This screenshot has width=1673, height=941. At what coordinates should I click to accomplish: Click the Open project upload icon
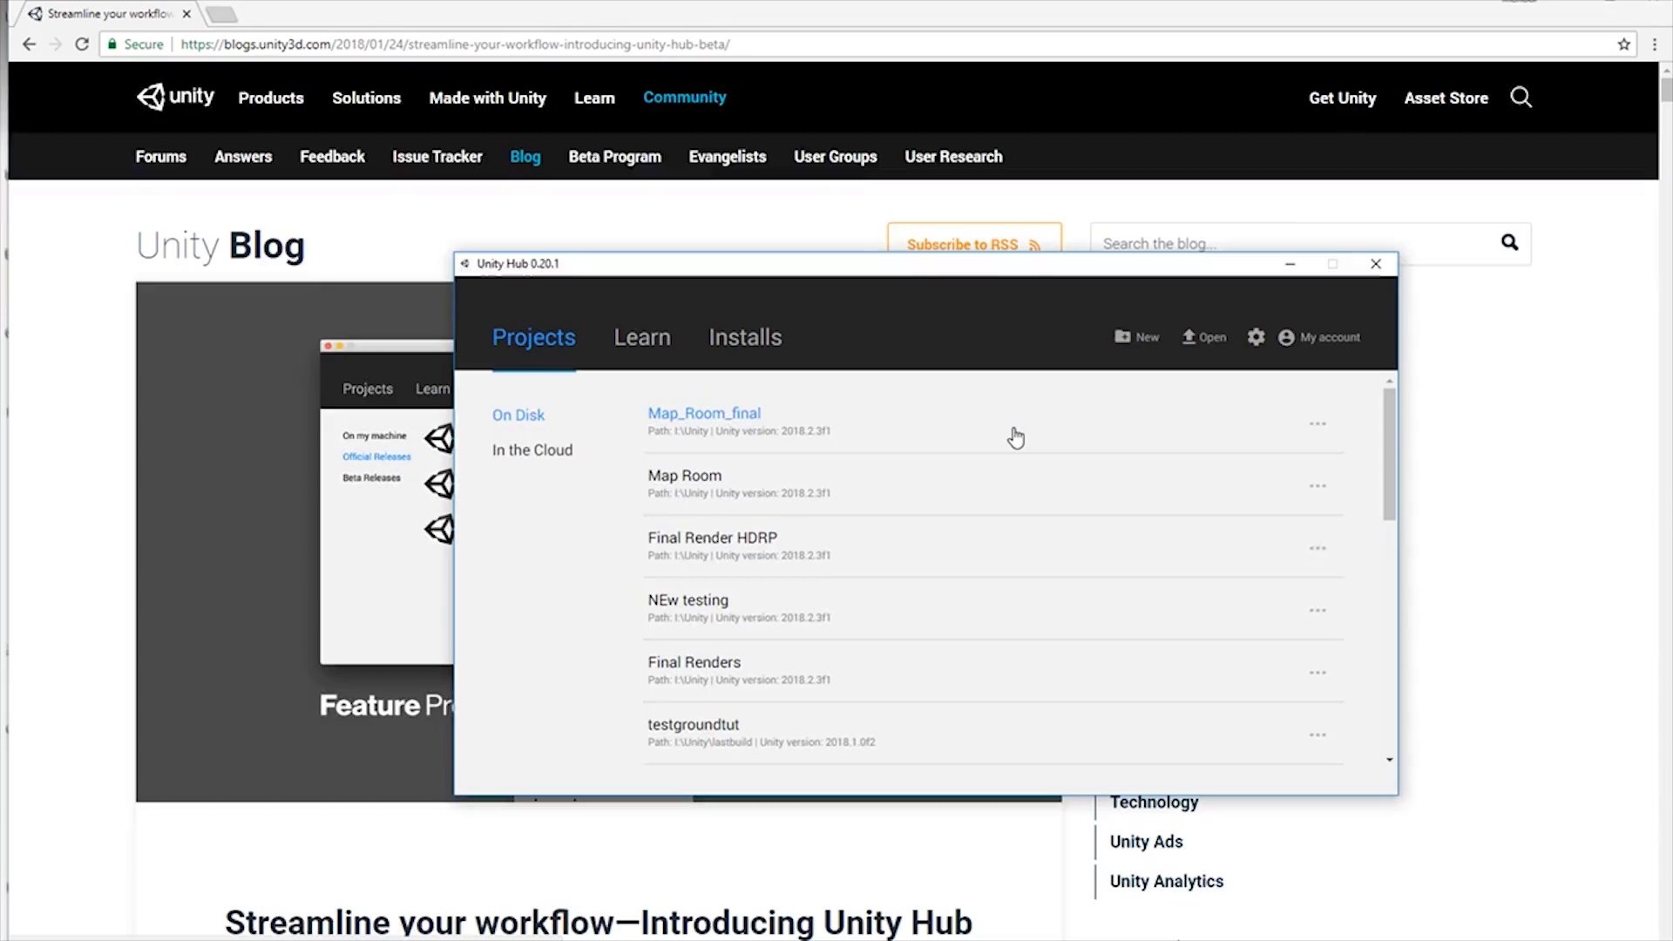pyautogui.click(x=1189, y=336)
